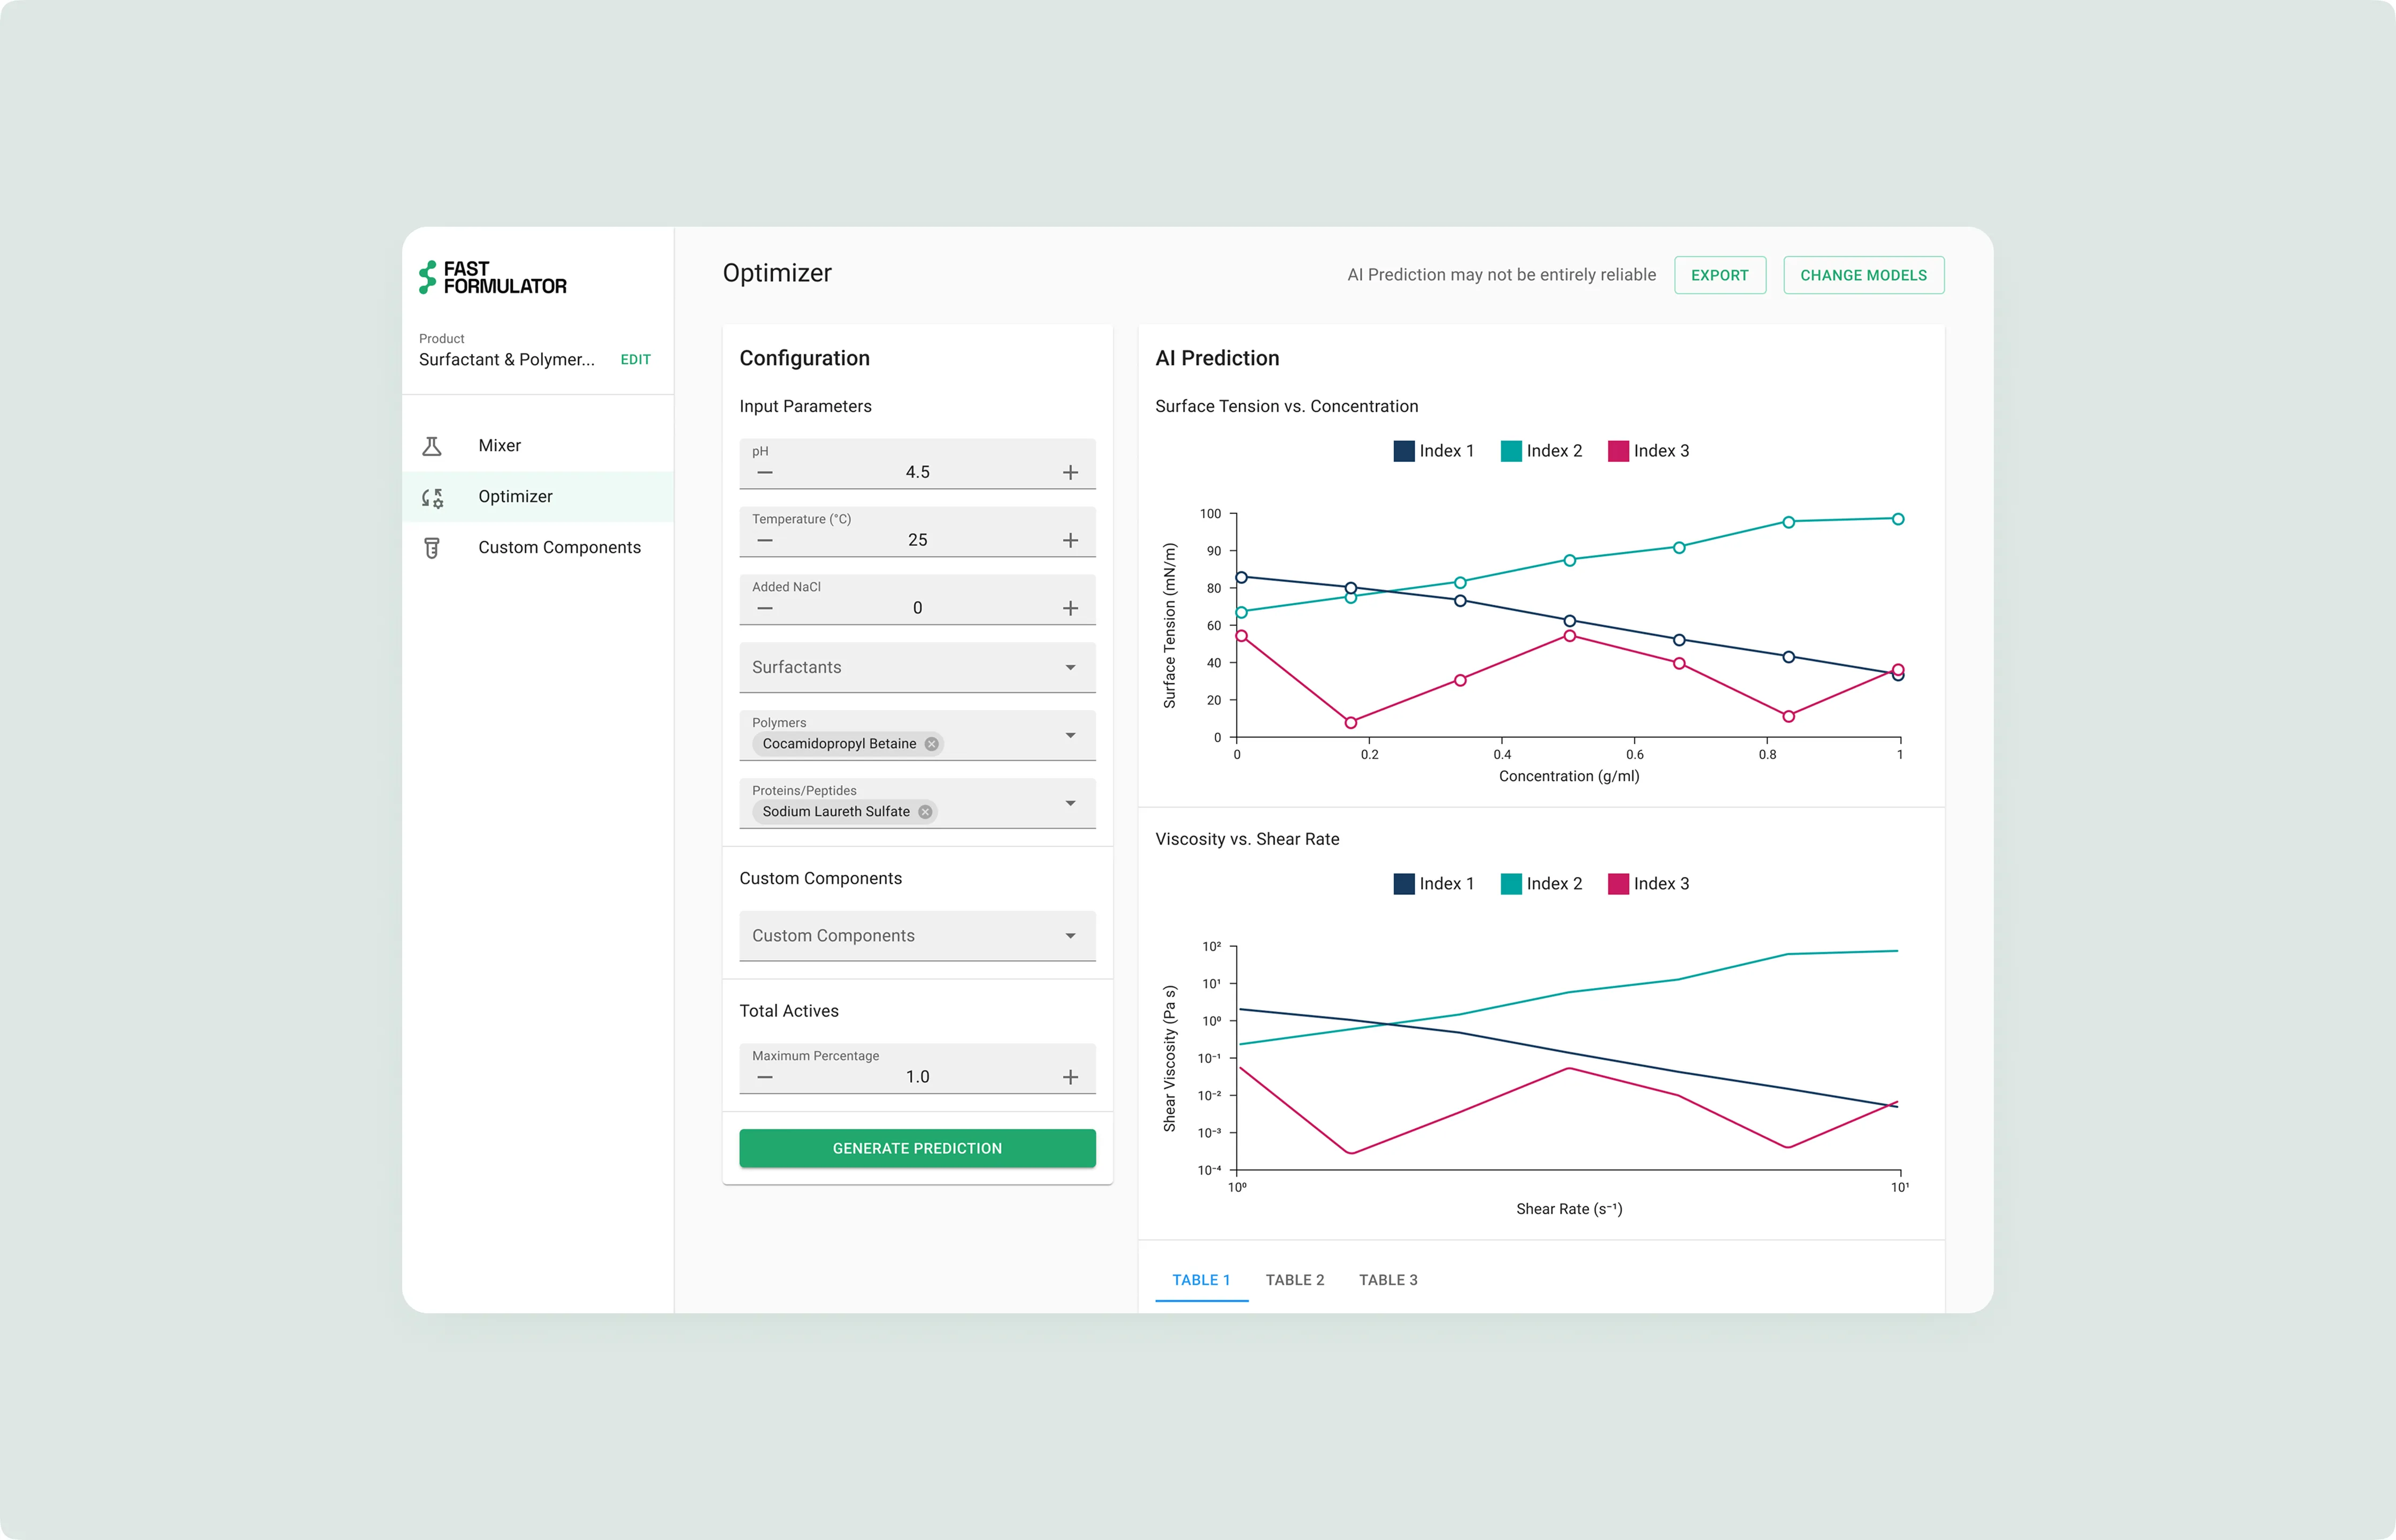The width and height of the screenshot is (2396, 1540).
Task: Switch to the Table 3 tab
Action: coord(1388,1280)
